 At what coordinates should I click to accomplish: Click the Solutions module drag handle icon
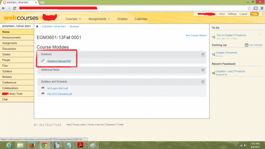tap(203, 54)
